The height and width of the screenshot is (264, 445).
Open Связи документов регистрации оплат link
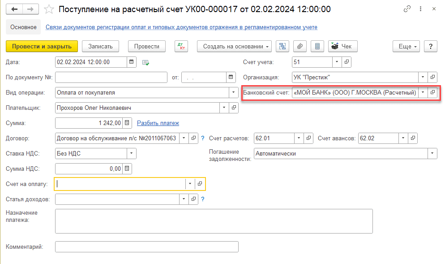(x=181, y=27)
